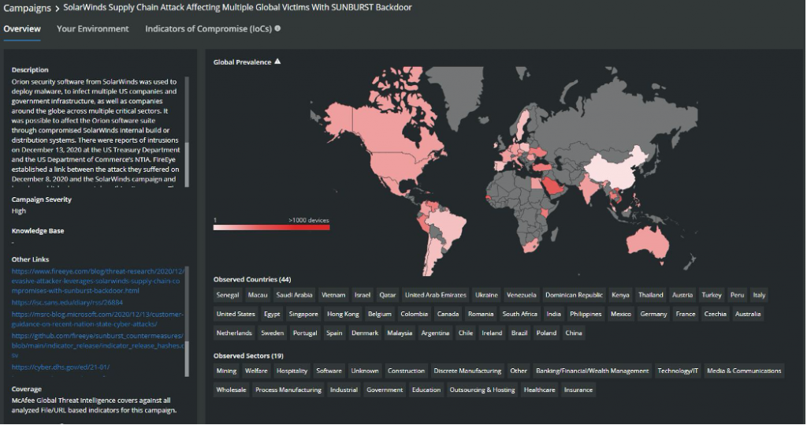Switch to Indicators of Compromise (IoCs) tab
This screenshot has height=425, width=807.
tap(207, 28)
